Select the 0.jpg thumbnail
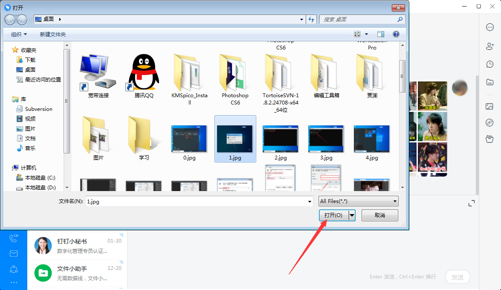 189,139
